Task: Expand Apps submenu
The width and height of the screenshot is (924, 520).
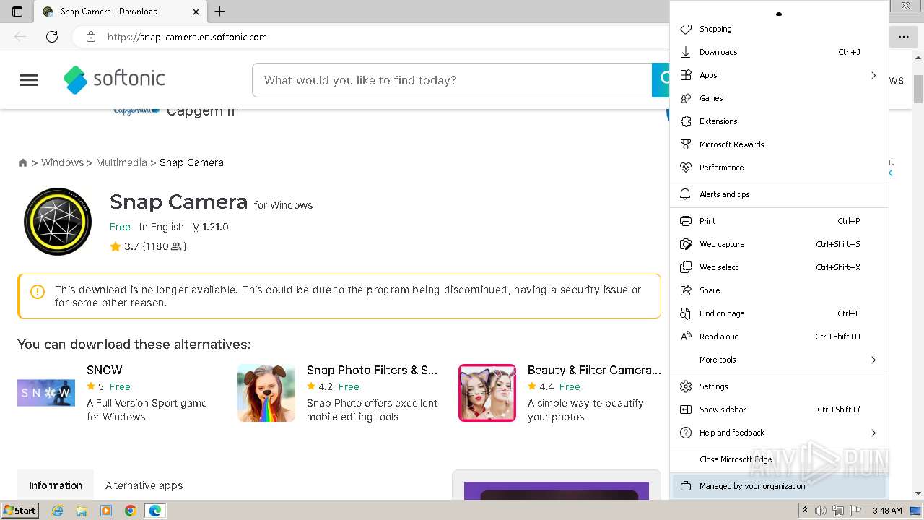Action: (779, 75)
